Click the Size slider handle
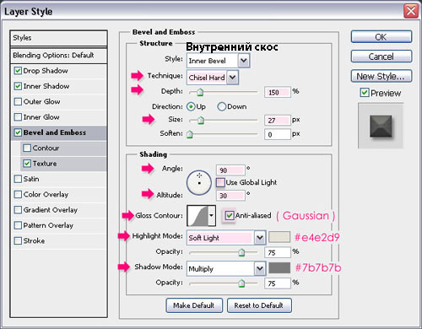Screen dimensions: 422x329 [x=201, y=121]
